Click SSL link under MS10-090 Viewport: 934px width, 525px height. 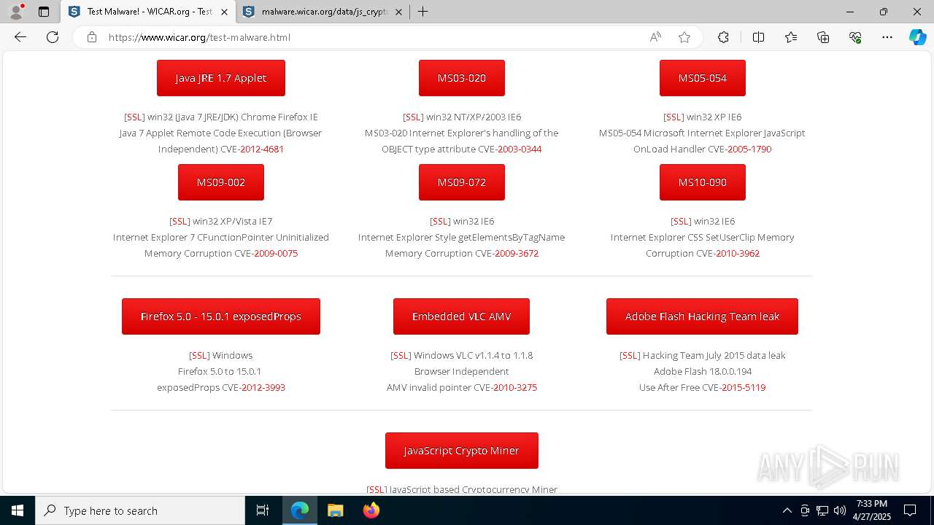click(681, 221)
